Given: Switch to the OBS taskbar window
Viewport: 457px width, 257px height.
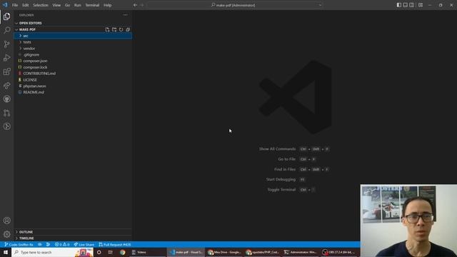Looking at the screenshot, I should coord(339,252).
